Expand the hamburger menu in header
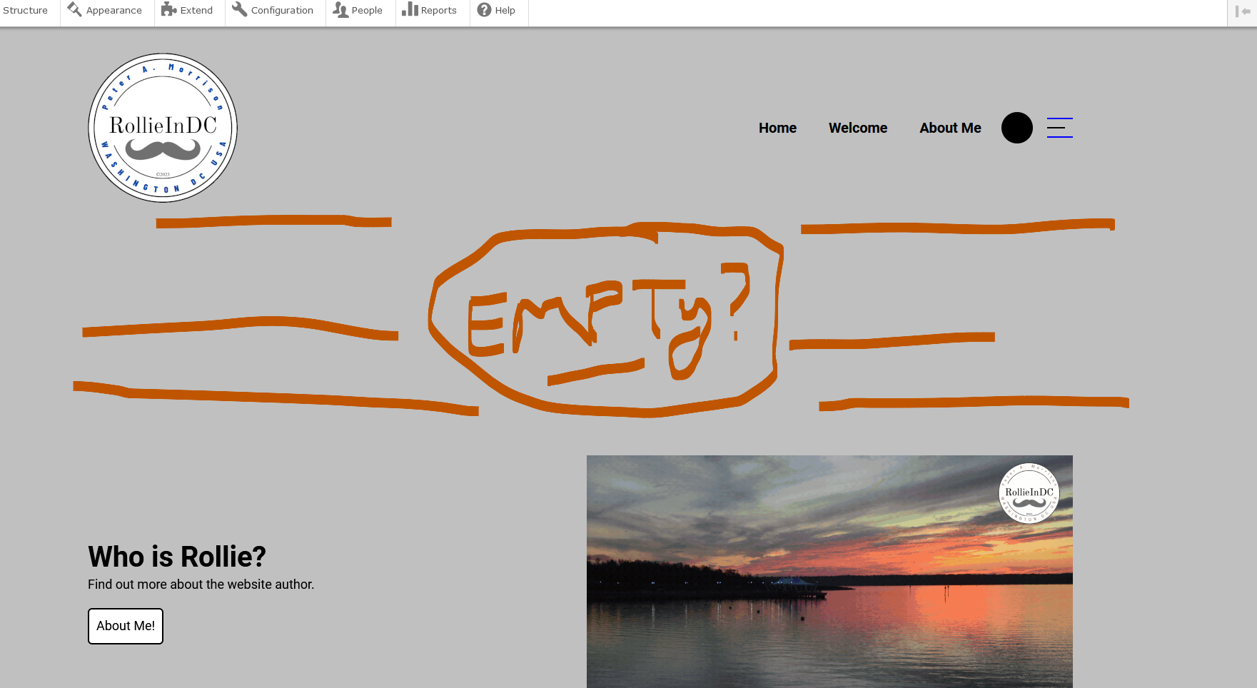Image resolution: width=1257 pixels, height=688 pixels. point(1059,128)
